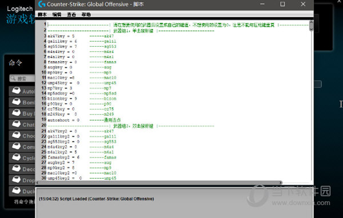
Task: Open the 查看 (View) menu
Action: point(71,15)
